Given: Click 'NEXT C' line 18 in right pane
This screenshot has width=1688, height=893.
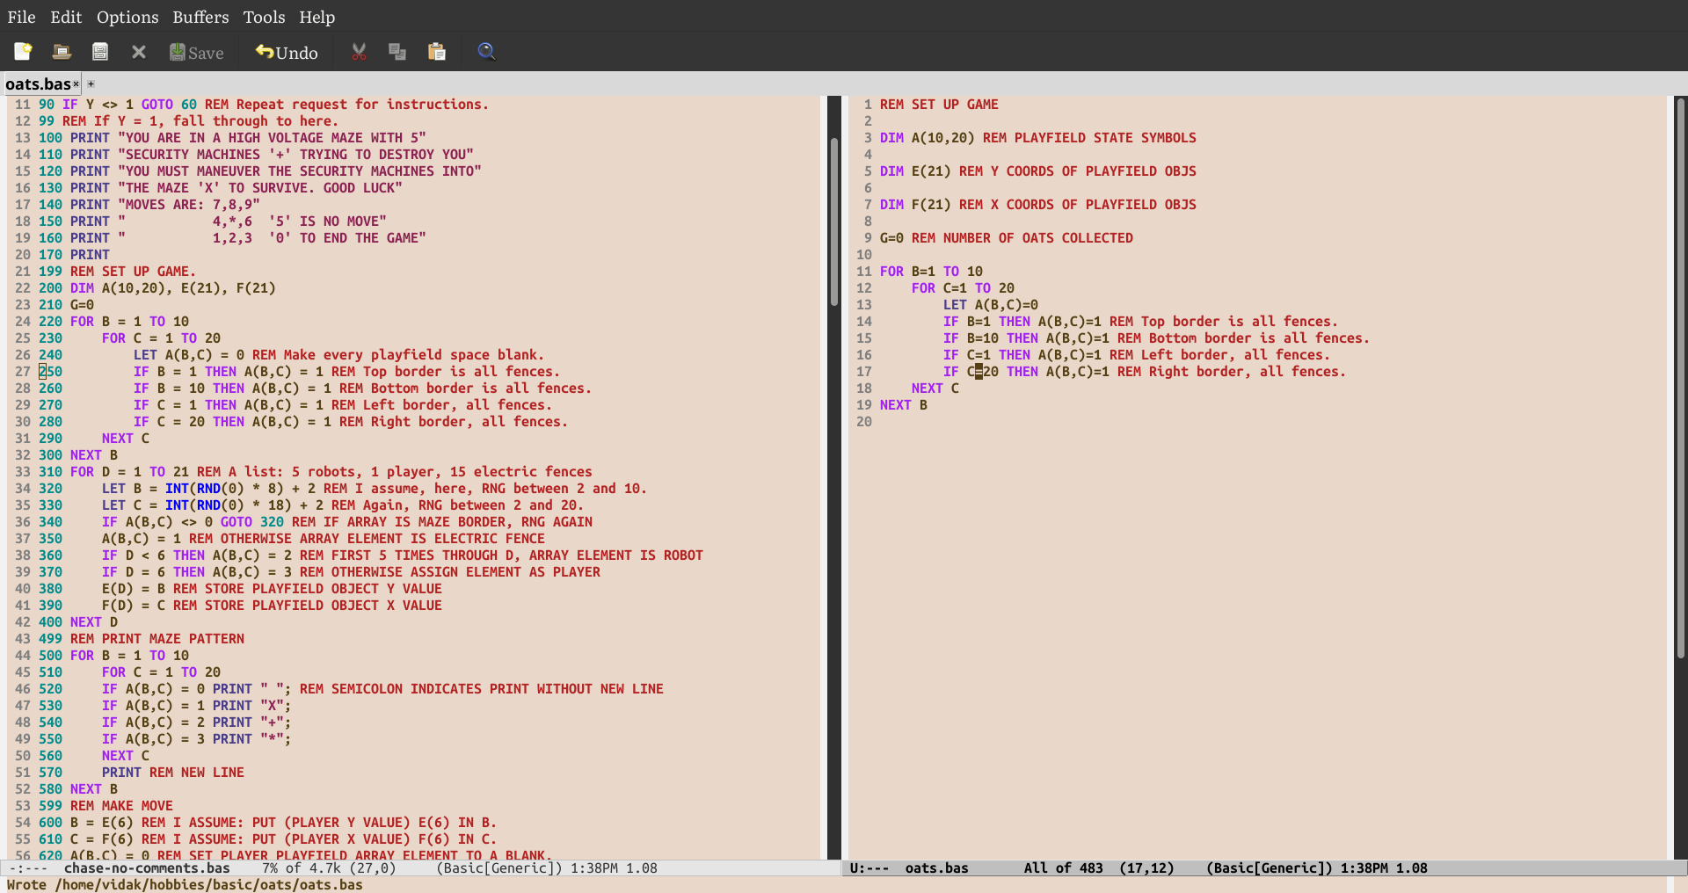Looking at the screenshot, I should (x=935, y=388).
